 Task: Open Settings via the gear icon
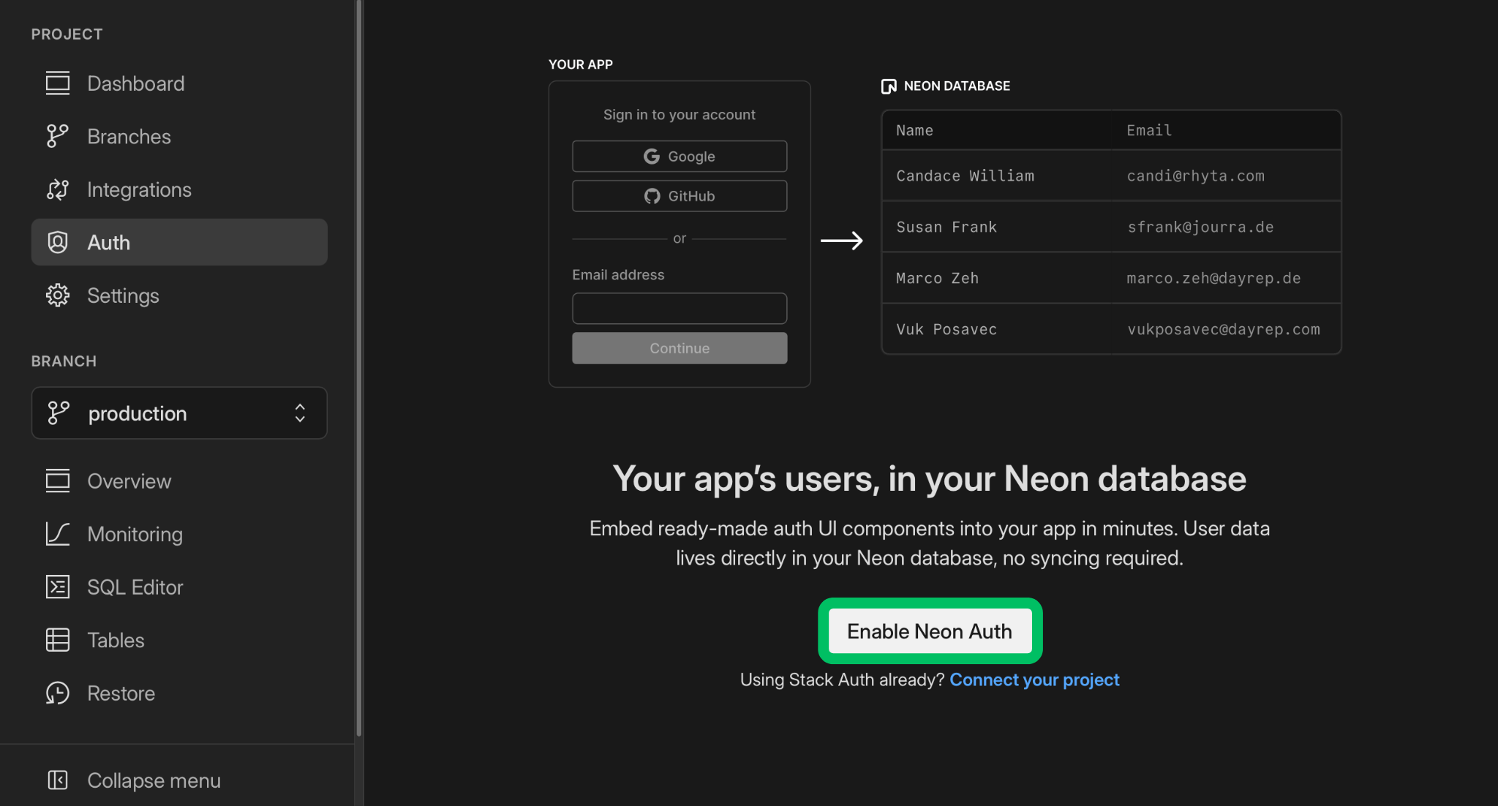tap(57, 295)
